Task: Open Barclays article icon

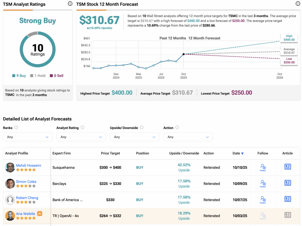Action: (x=288, y=183)
